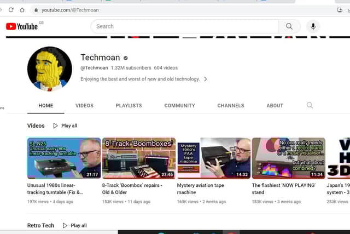Open the PLAYLISTS tab
The width and height of the screenshot is (350, 234).
click(x=129, y=106)
